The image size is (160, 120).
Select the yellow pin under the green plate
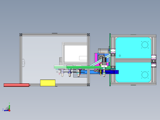click(x=101, y=73)
